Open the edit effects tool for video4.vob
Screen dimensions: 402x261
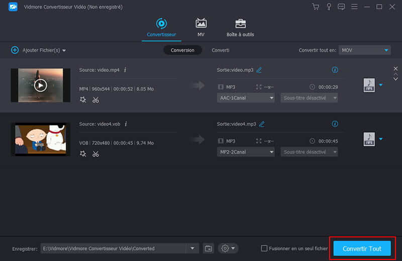83,154
